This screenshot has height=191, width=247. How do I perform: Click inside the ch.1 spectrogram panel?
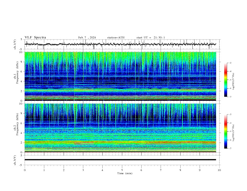pos(120,76)
